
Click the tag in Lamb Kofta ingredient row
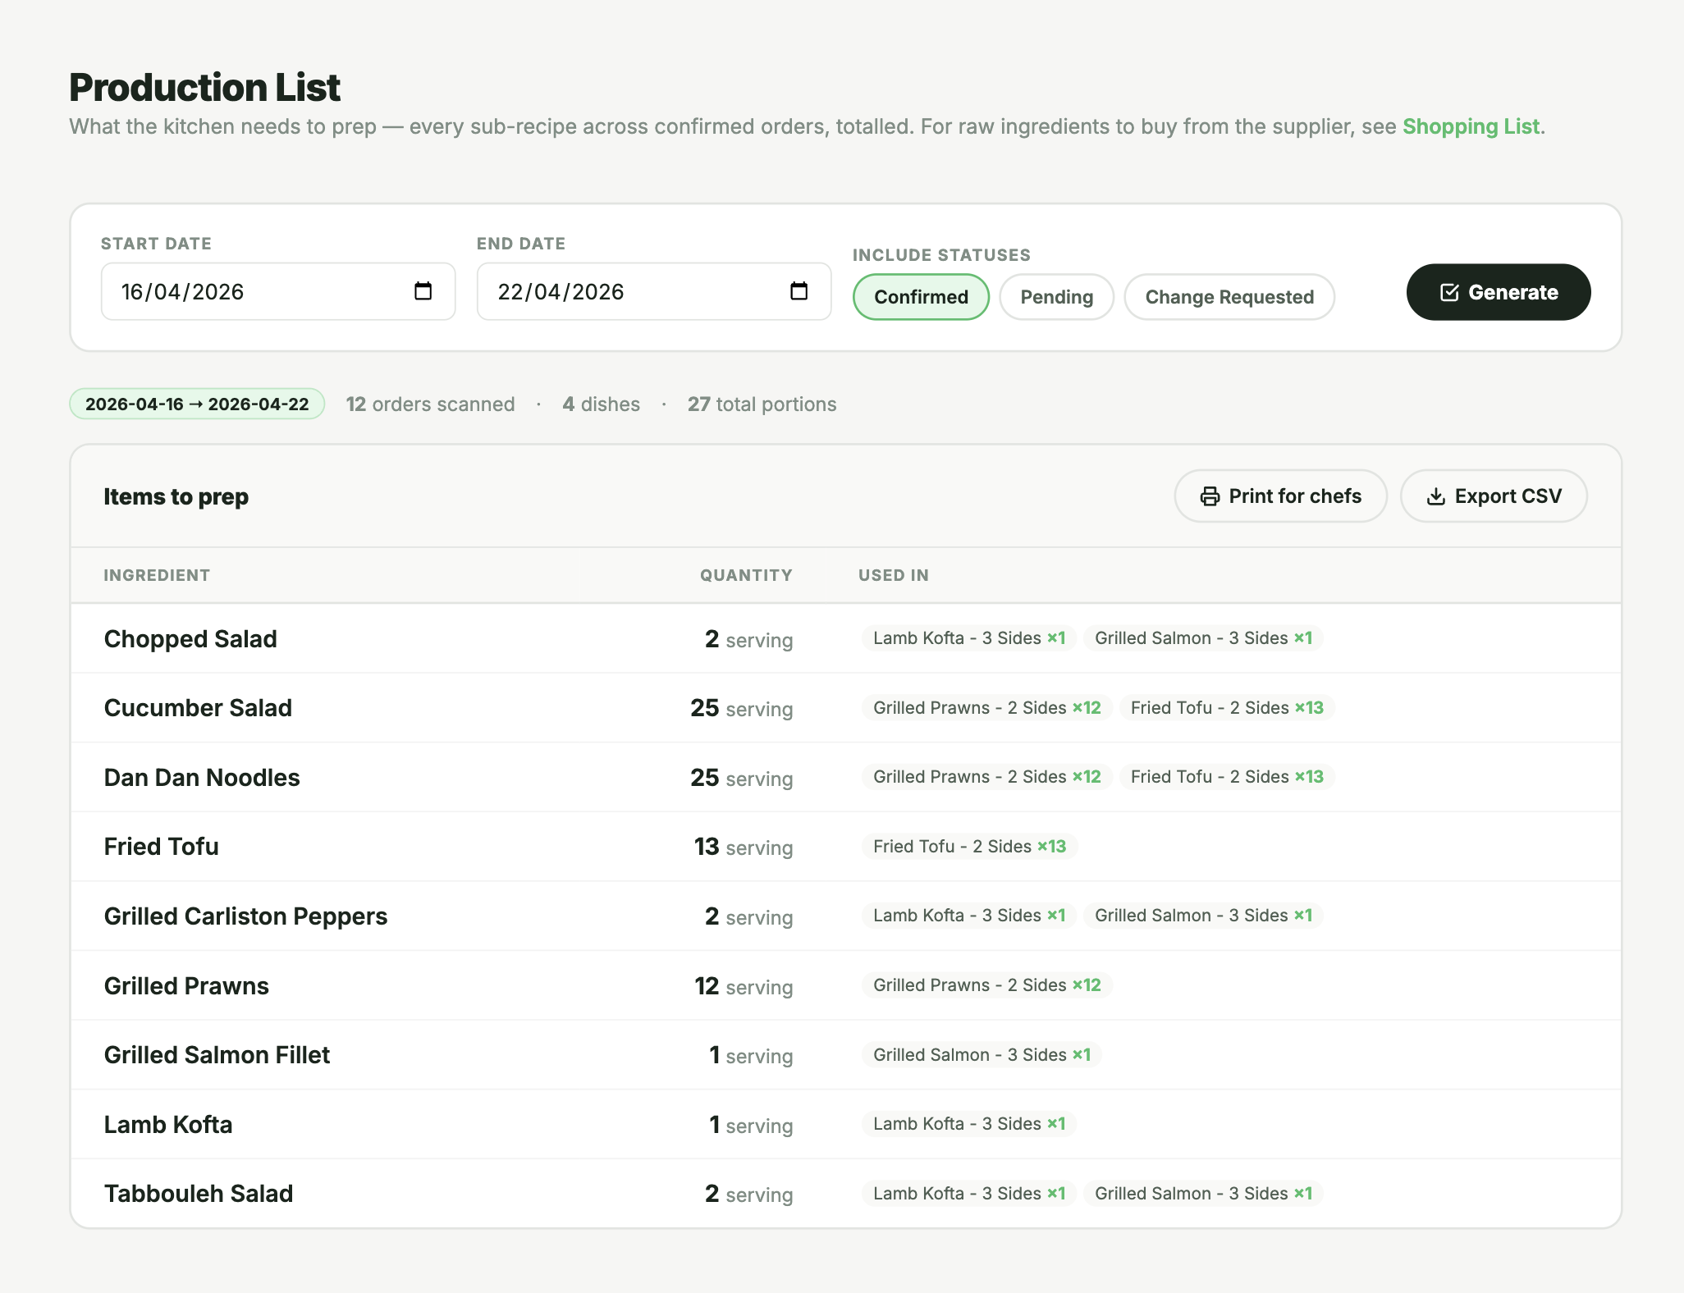click(969, 1124)
